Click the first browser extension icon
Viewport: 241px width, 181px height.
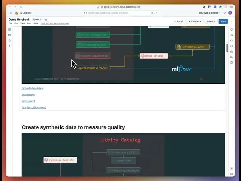[x=204, y=7]
